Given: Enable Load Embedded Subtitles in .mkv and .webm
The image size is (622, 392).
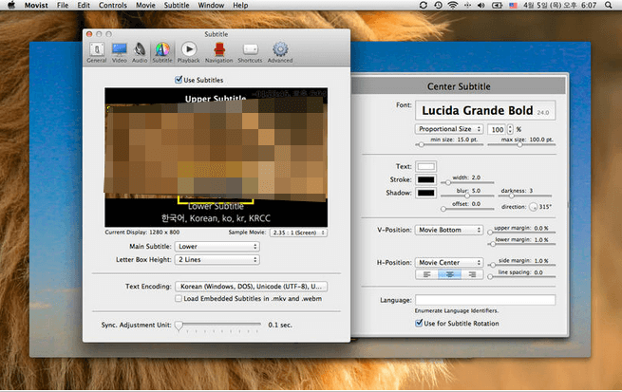Looking at the screenshot, I should (x=179, y=299).
